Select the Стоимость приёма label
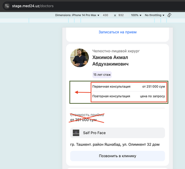185x169 pixels. [87, 115]
